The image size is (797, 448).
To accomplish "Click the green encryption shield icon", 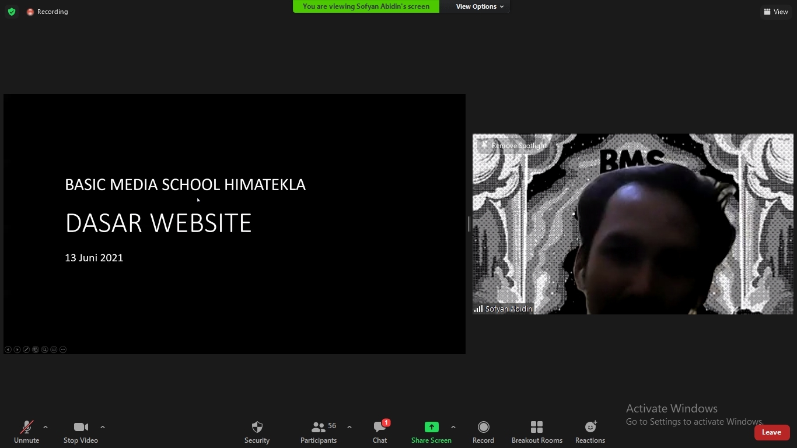I will (x=12, y=12).
